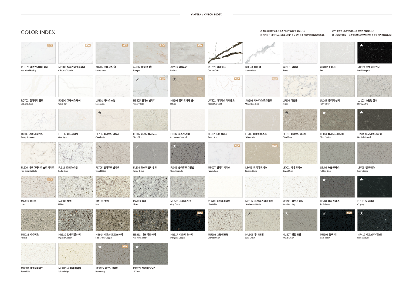Image resolution: width=413 pixels, height=291 pixels.
Task: Choose the MU503 Serendibite swatch
Action: [x=38, y=254]
